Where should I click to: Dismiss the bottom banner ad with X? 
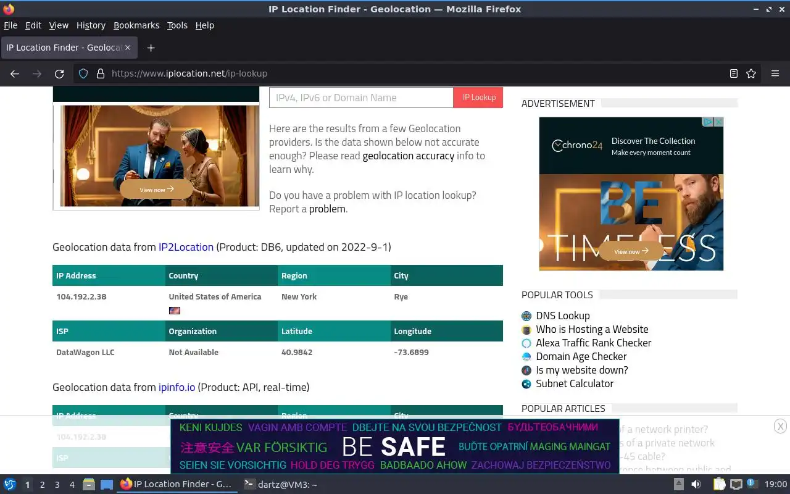pos(780,426)
